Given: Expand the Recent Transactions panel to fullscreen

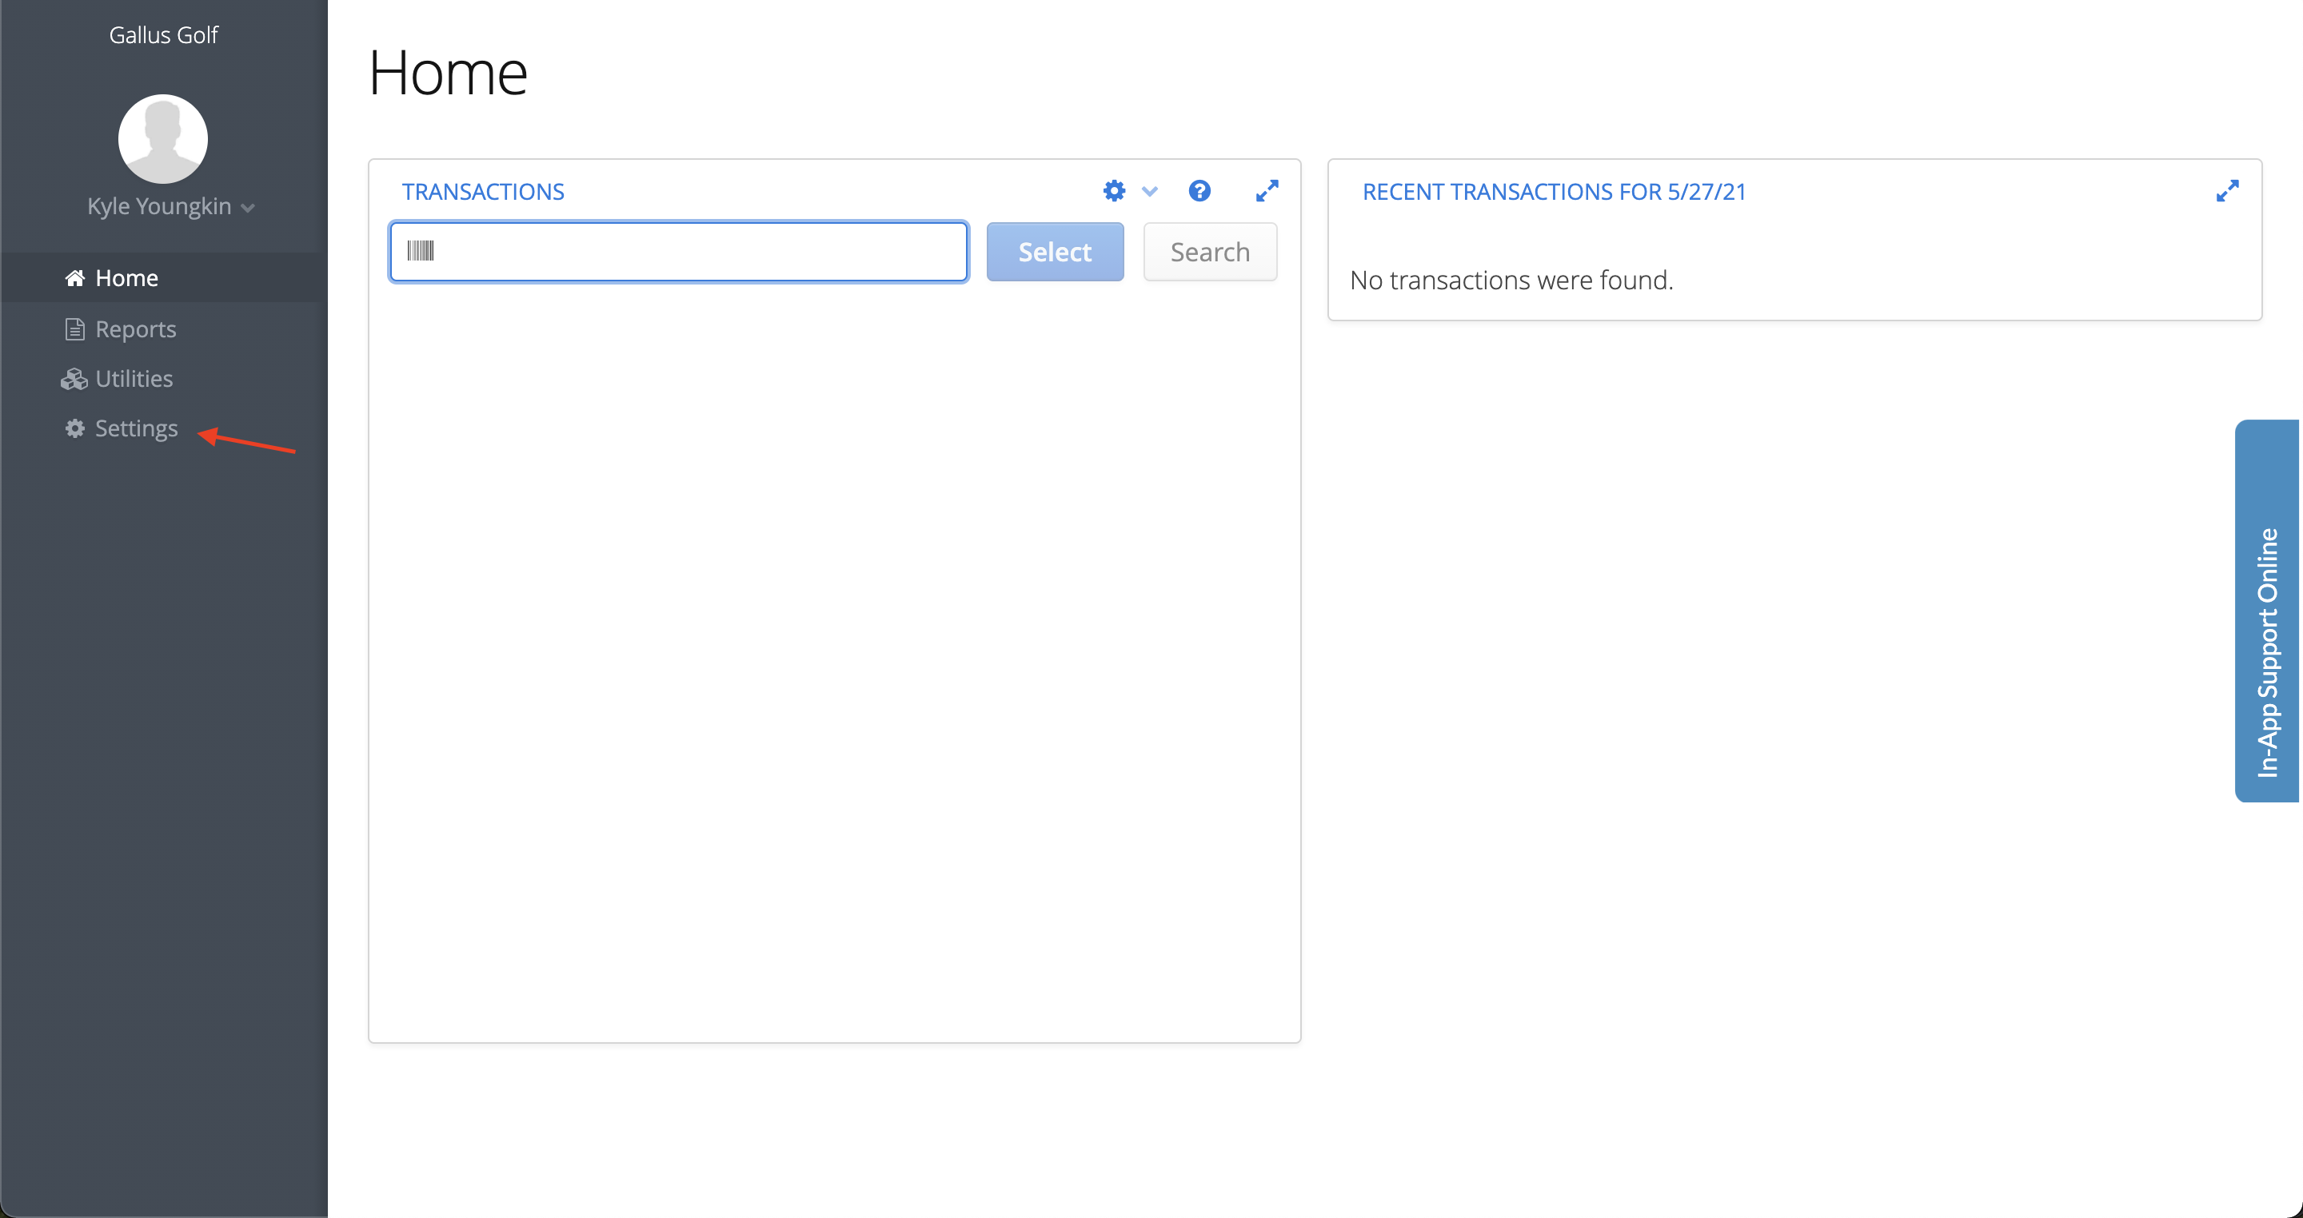Looking at the screenshot, I should tap(2227, 190).
